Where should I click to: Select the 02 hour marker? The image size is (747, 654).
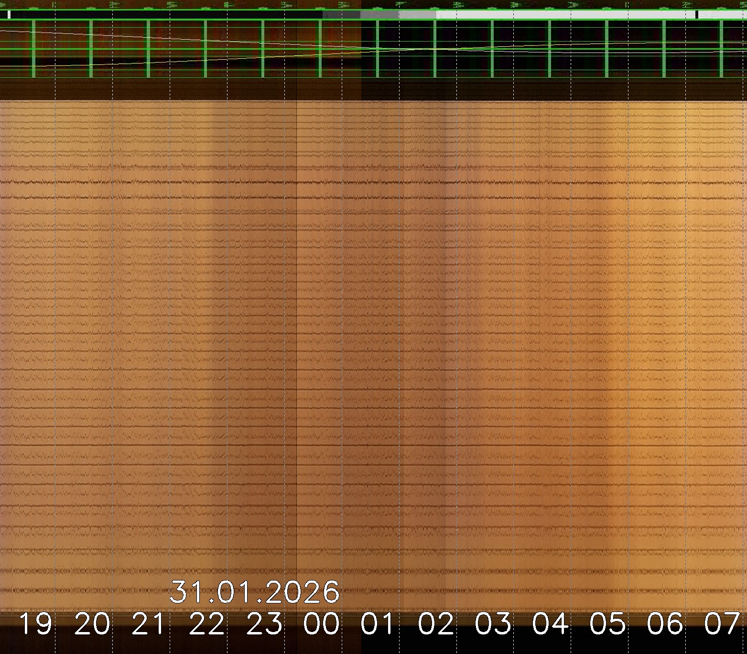(x=436, y=624)
